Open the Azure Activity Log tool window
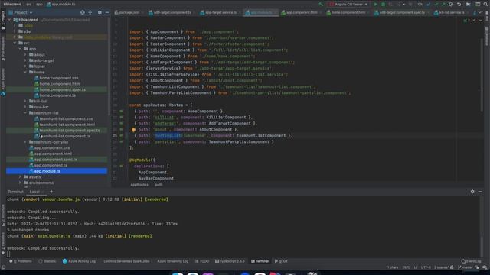This screenshot has width=490, height=275. [79, 261]
